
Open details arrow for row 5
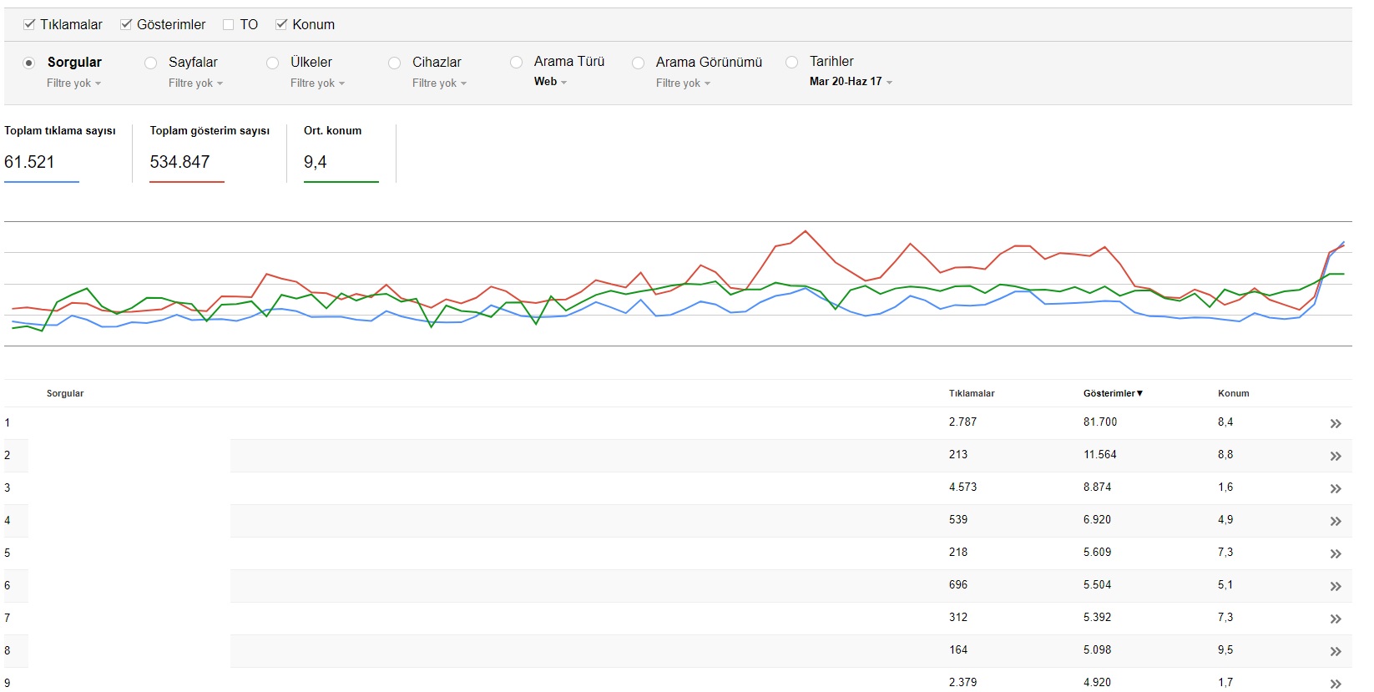[1336, 554]
